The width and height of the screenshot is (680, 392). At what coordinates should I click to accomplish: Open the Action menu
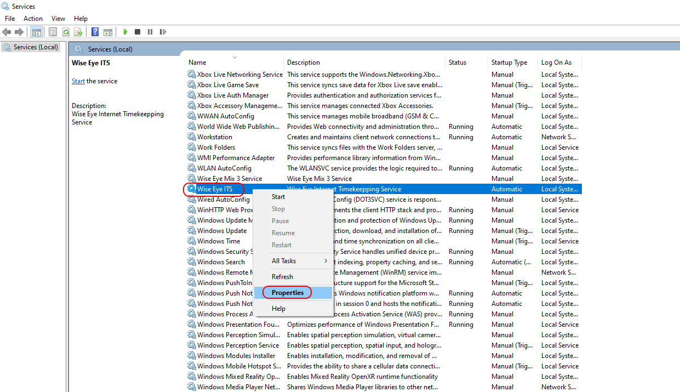coord(33,19)
